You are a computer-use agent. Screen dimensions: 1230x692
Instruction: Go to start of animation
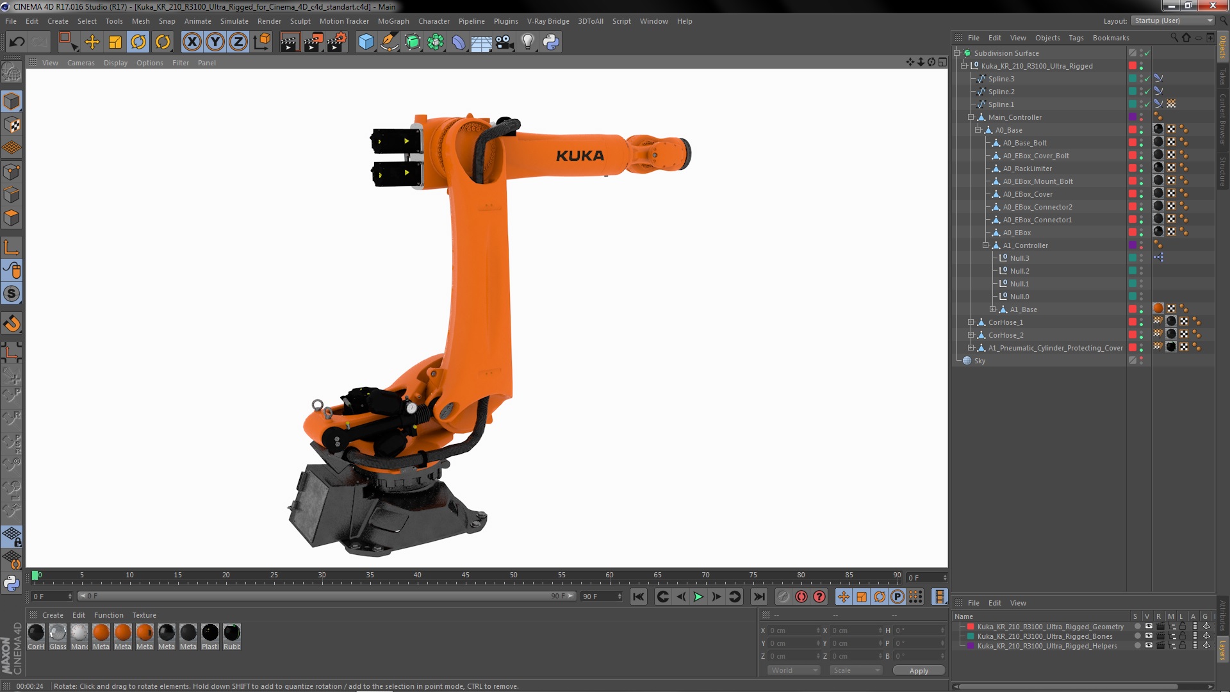(x=639, y=597)
